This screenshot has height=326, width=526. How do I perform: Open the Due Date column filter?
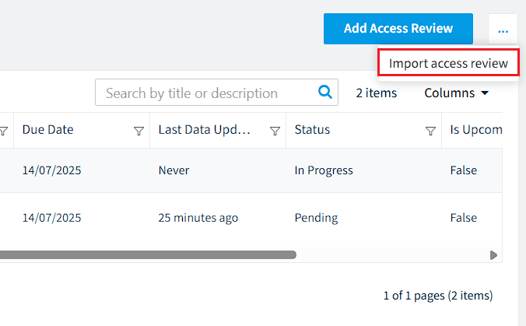click(x=139, y=131)
